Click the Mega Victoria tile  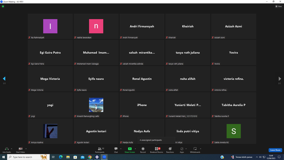pyautogui.click(x=50, y=79)
